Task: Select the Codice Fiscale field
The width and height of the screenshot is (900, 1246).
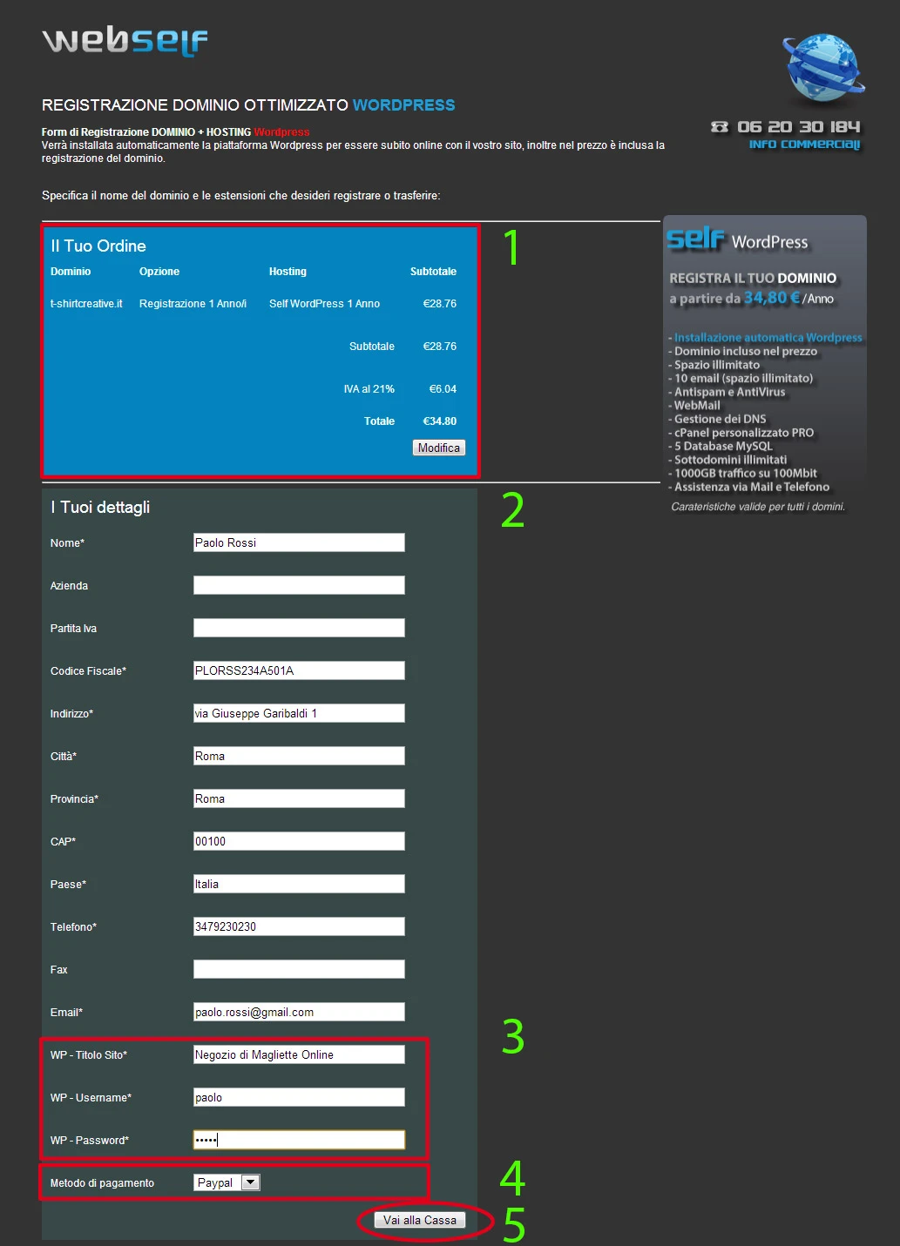Action: (x=299, y=670)
